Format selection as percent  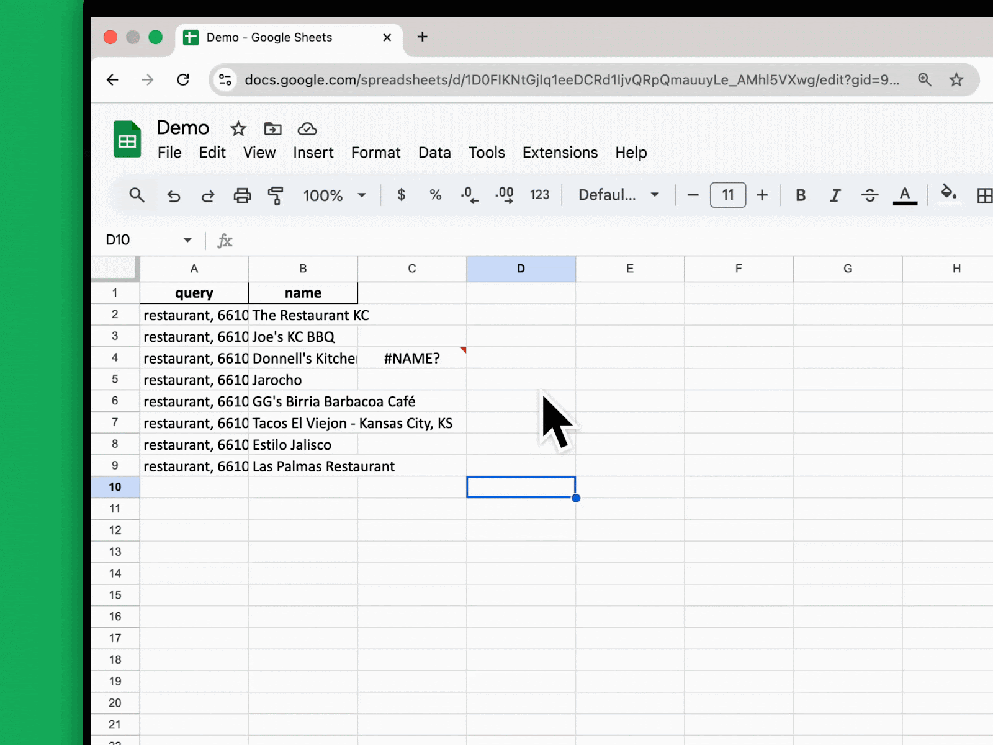[434, 195]
